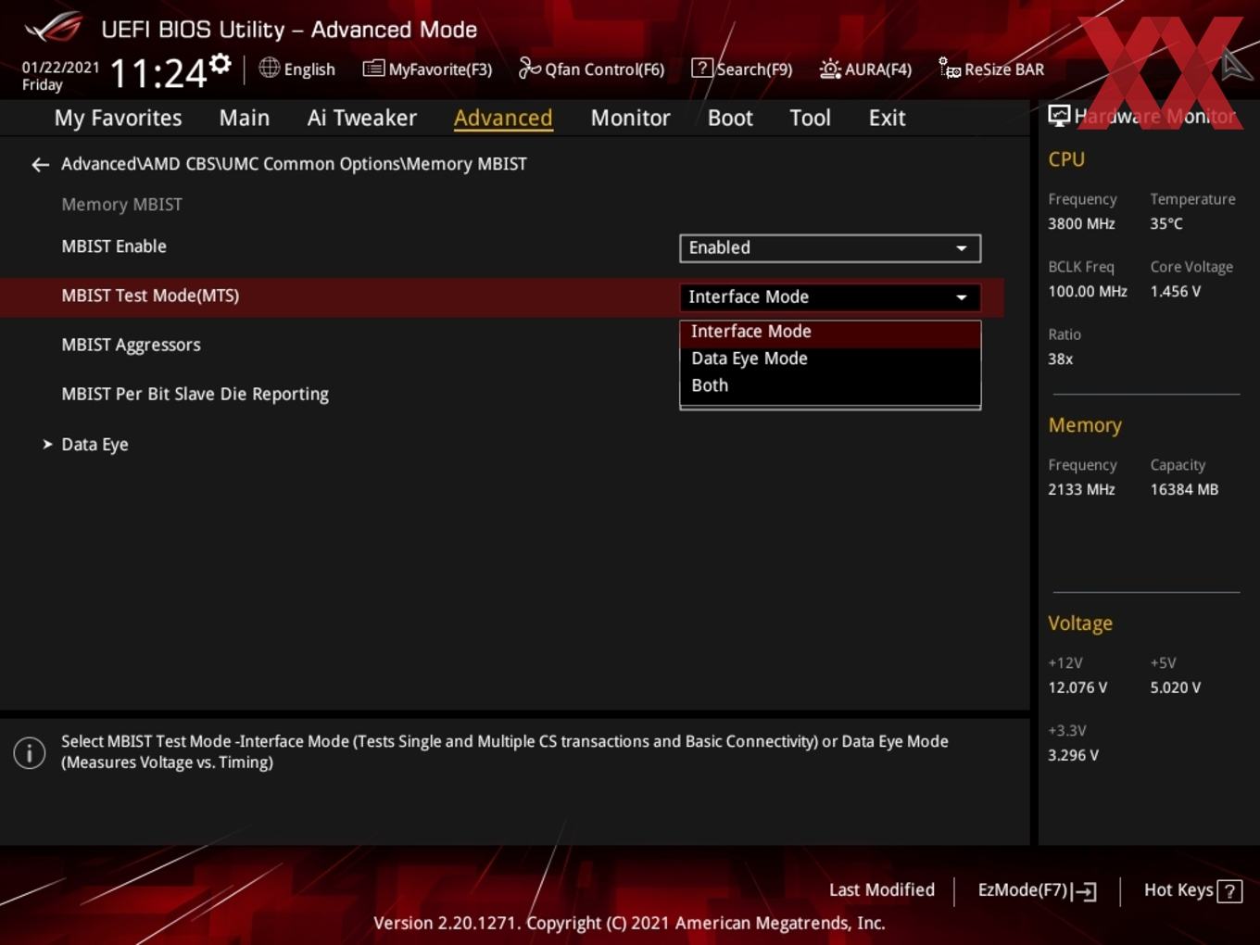The height and width of the screenshot is (945, 1260).
Task: Open AURA(F4) settings
Action: pos(865,69)
